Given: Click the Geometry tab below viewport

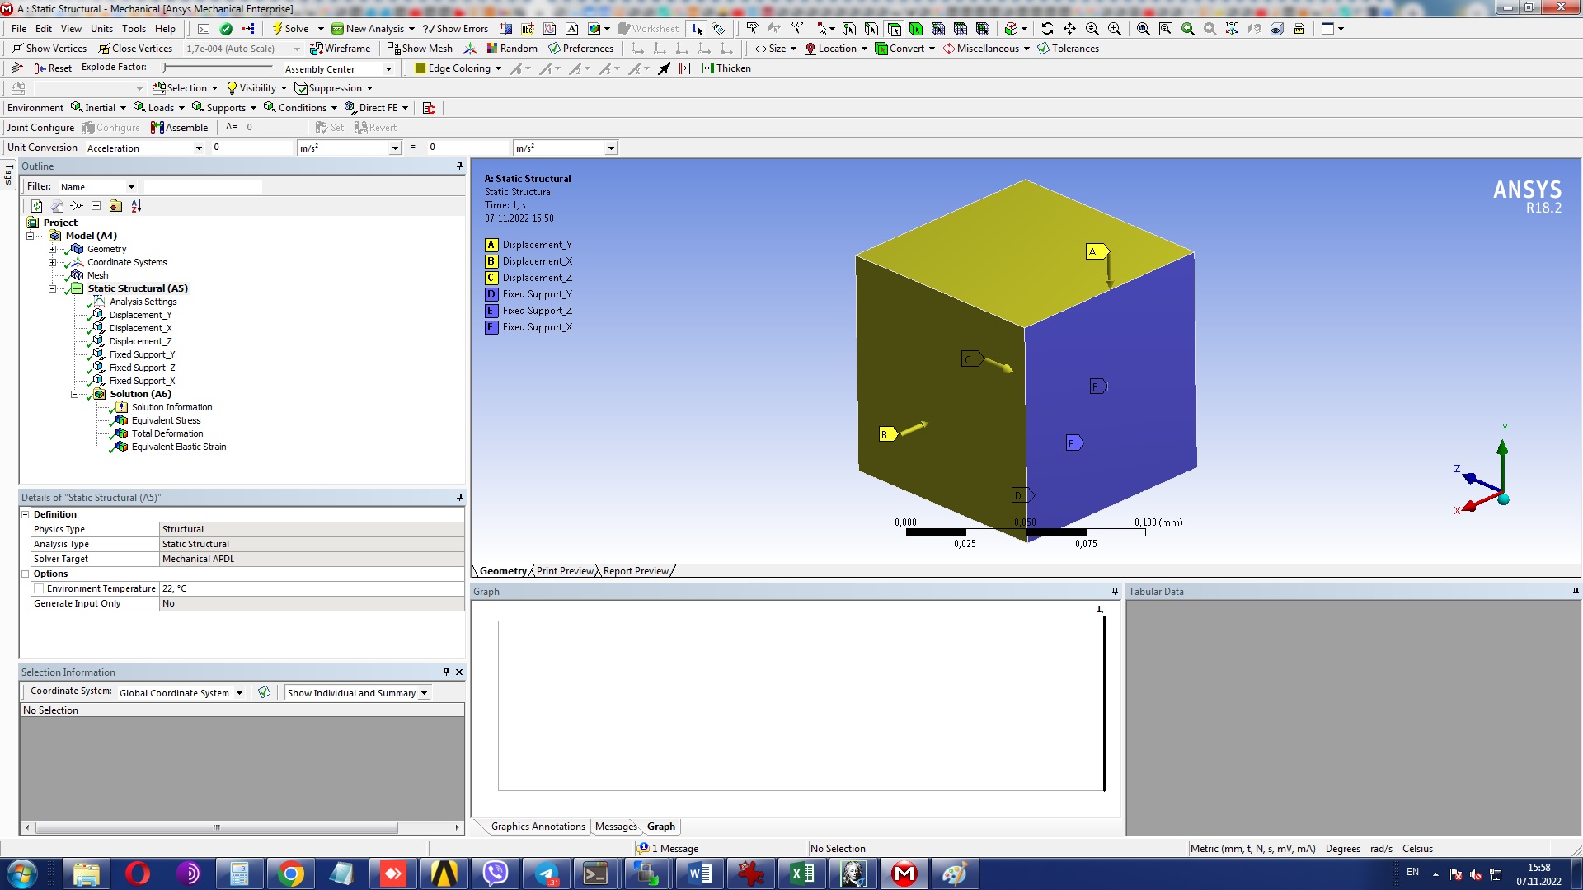Looking at the screenshot, I should point(504,570).
